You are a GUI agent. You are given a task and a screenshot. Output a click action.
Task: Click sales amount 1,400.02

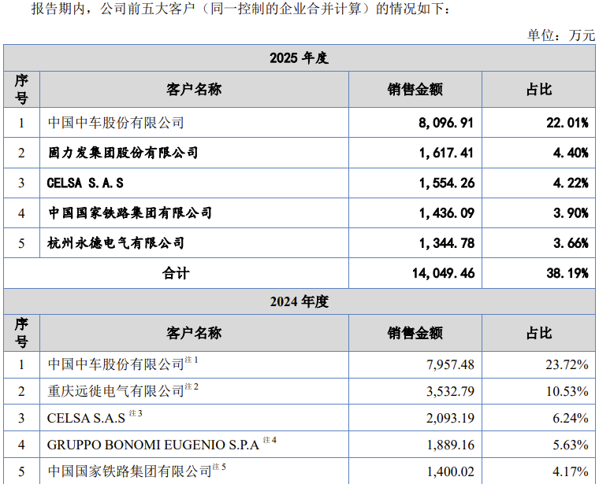pos(450,471)
